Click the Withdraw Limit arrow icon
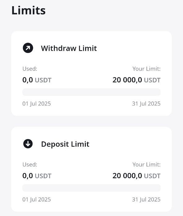This screenshot has width=183, height=216. pos(28,48)
